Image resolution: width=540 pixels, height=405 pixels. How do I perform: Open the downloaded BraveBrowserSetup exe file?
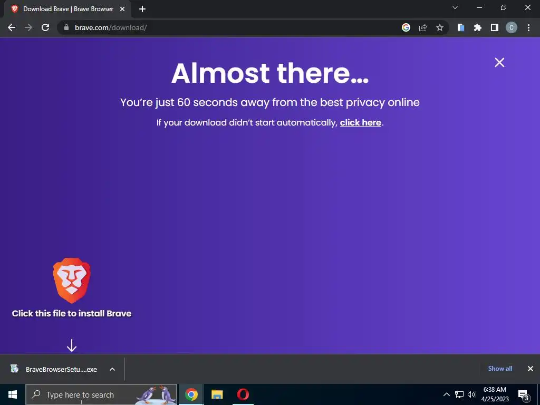61,369
